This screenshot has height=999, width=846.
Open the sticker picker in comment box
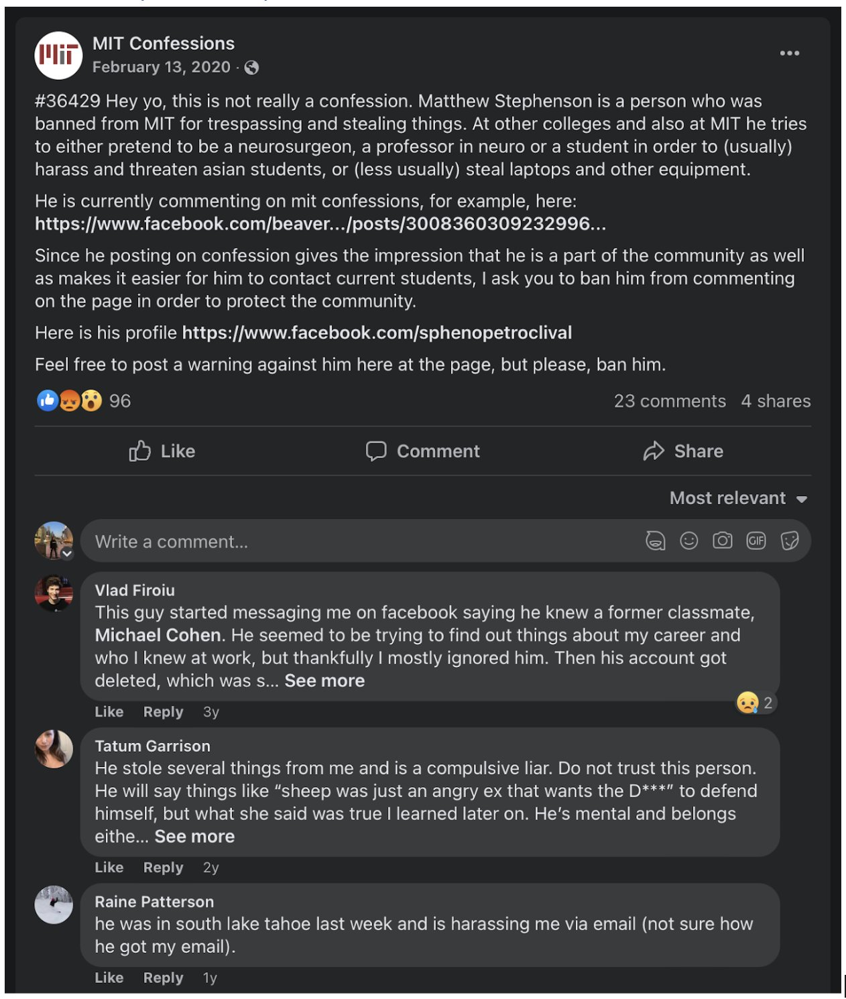pyautogui.click(x=790, y=540)
